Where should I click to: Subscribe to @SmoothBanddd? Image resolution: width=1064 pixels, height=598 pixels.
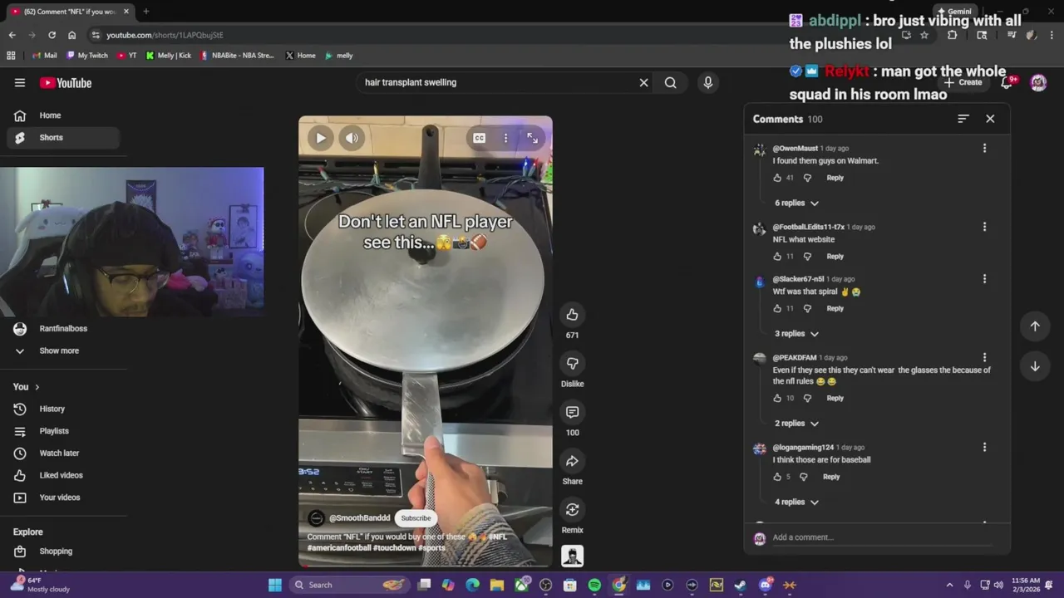click(416, 518)
